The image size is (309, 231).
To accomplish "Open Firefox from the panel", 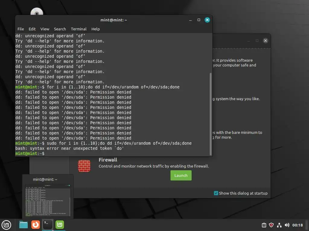I will [x=36, y=225].
